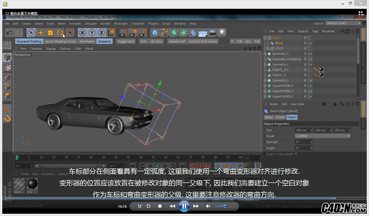Click the Camera object icon

tap(212, 33)
